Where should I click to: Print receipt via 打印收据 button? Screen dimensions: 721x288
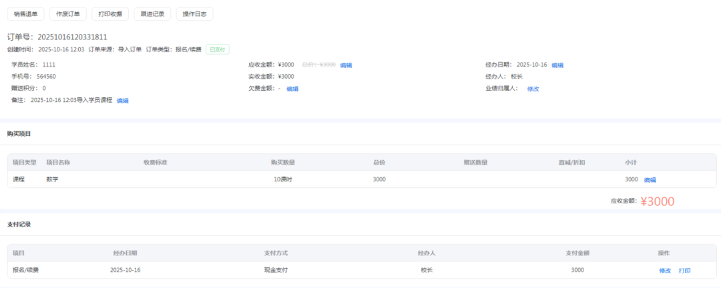(x=109, y=13)
